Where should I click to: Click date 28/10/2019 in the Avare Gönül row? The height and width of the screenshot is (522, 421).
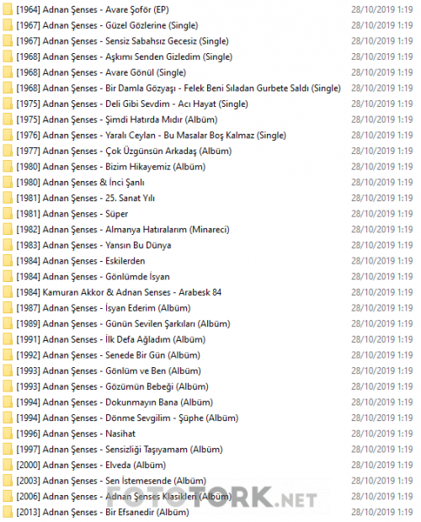coord(373,72)
